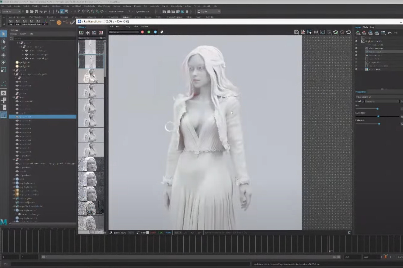Screen dimensions: 403x268
Task: Click the A/B compare history icon
Action: point(88,33)
